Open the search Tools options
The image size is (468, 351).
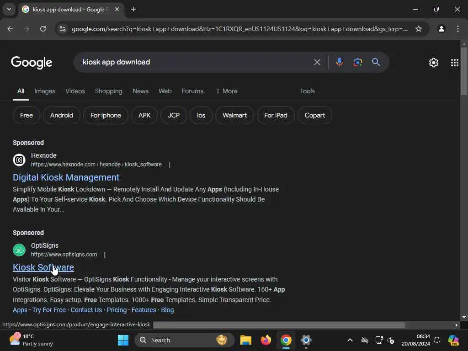click(308, 91)
